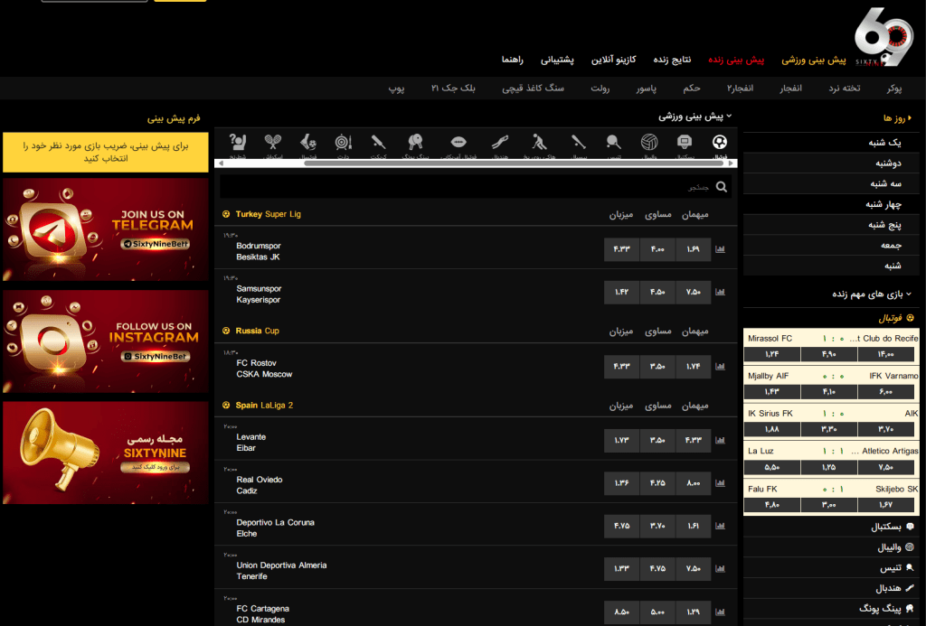926x626 pixels.
Task: Open stats chart for Levante vs Eibar
Action: (720, 440)
